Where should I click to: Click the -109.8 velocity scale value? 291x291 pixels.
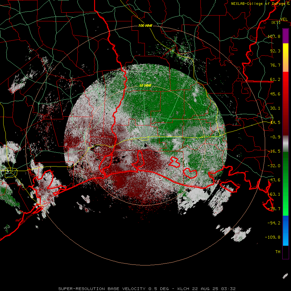[x=273, y=237]
